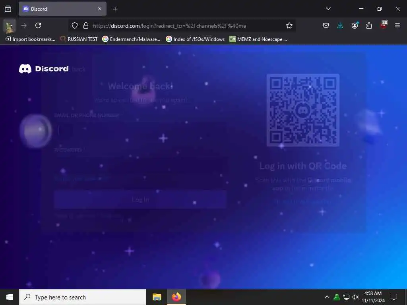Reload the current Discord page
The image size is (407, 305).
click(38, 25)
